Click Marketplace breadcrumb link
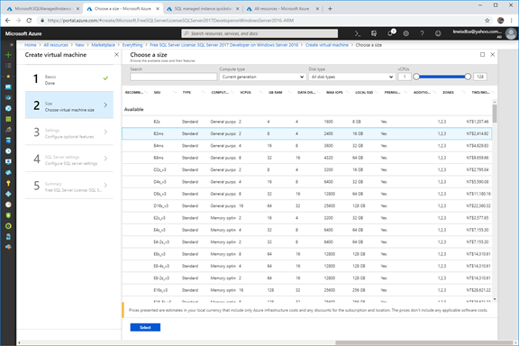This screenshot has width=519, height=346. 104,45
